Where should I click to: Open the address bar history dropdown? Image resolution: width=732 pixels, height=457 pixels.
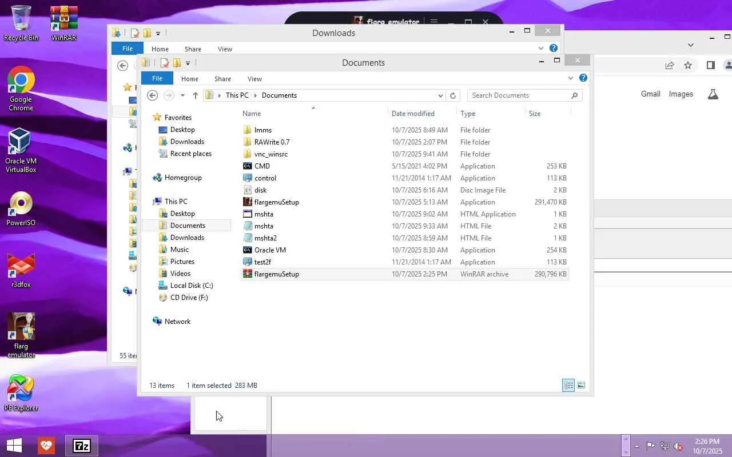440,95
